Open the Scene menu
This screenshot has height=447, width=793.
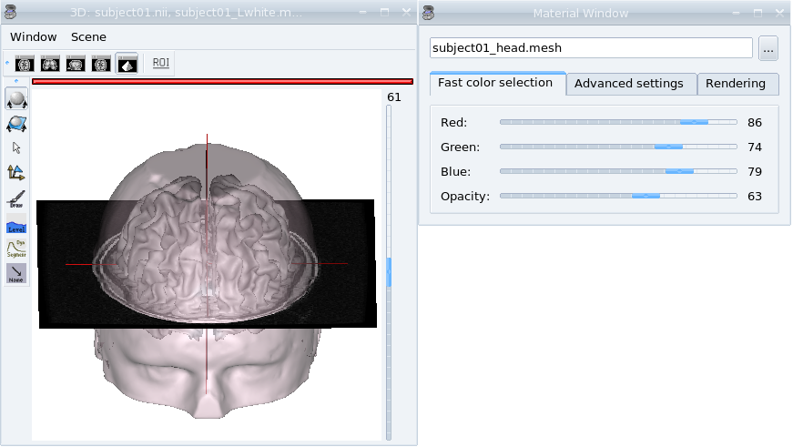88,37
